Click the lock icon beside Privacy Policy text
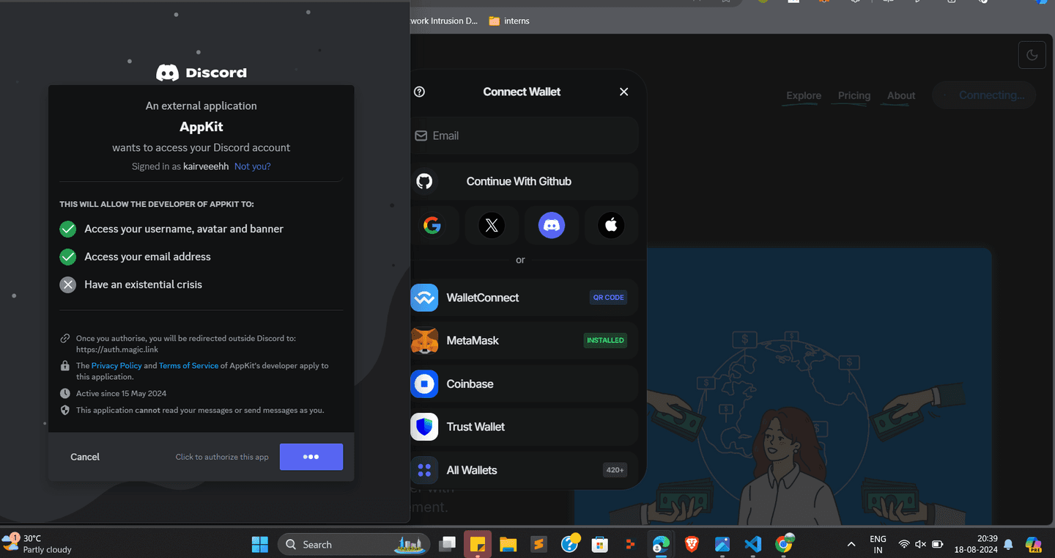The height and width of the screenshot is (558, 1055). [65, 365]
